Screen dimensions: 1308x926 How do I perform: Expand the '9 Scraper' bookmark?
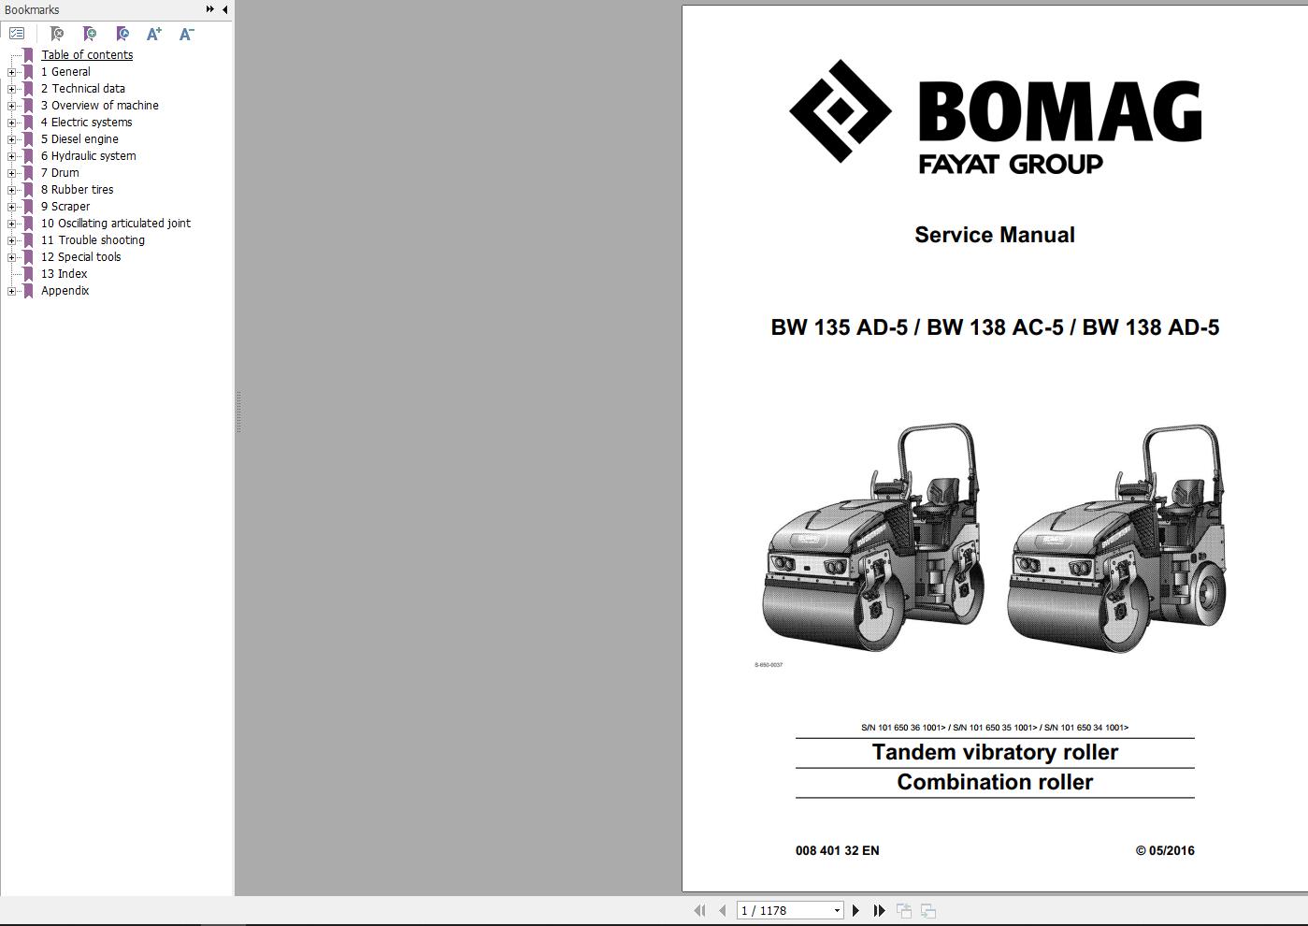click(x=11, y=207)
